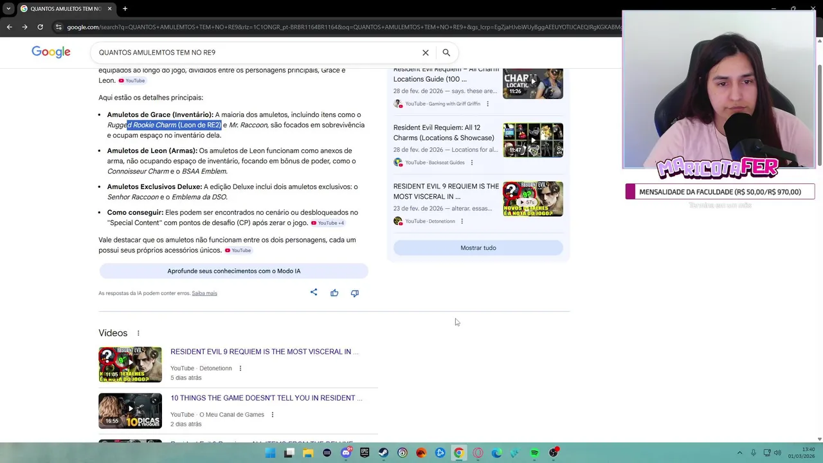
Task: Give thumbs up to the AI answer
Action: pos(334,293)
